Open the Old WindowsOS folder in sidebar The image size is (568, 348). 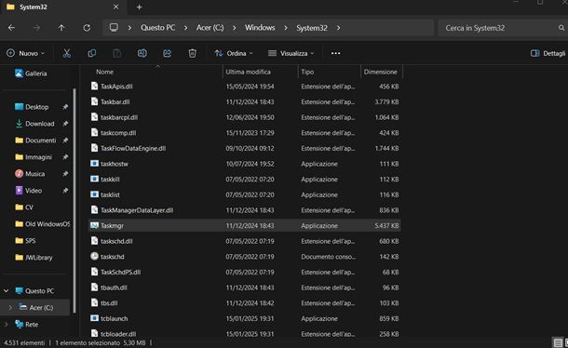tap(43, 224)
